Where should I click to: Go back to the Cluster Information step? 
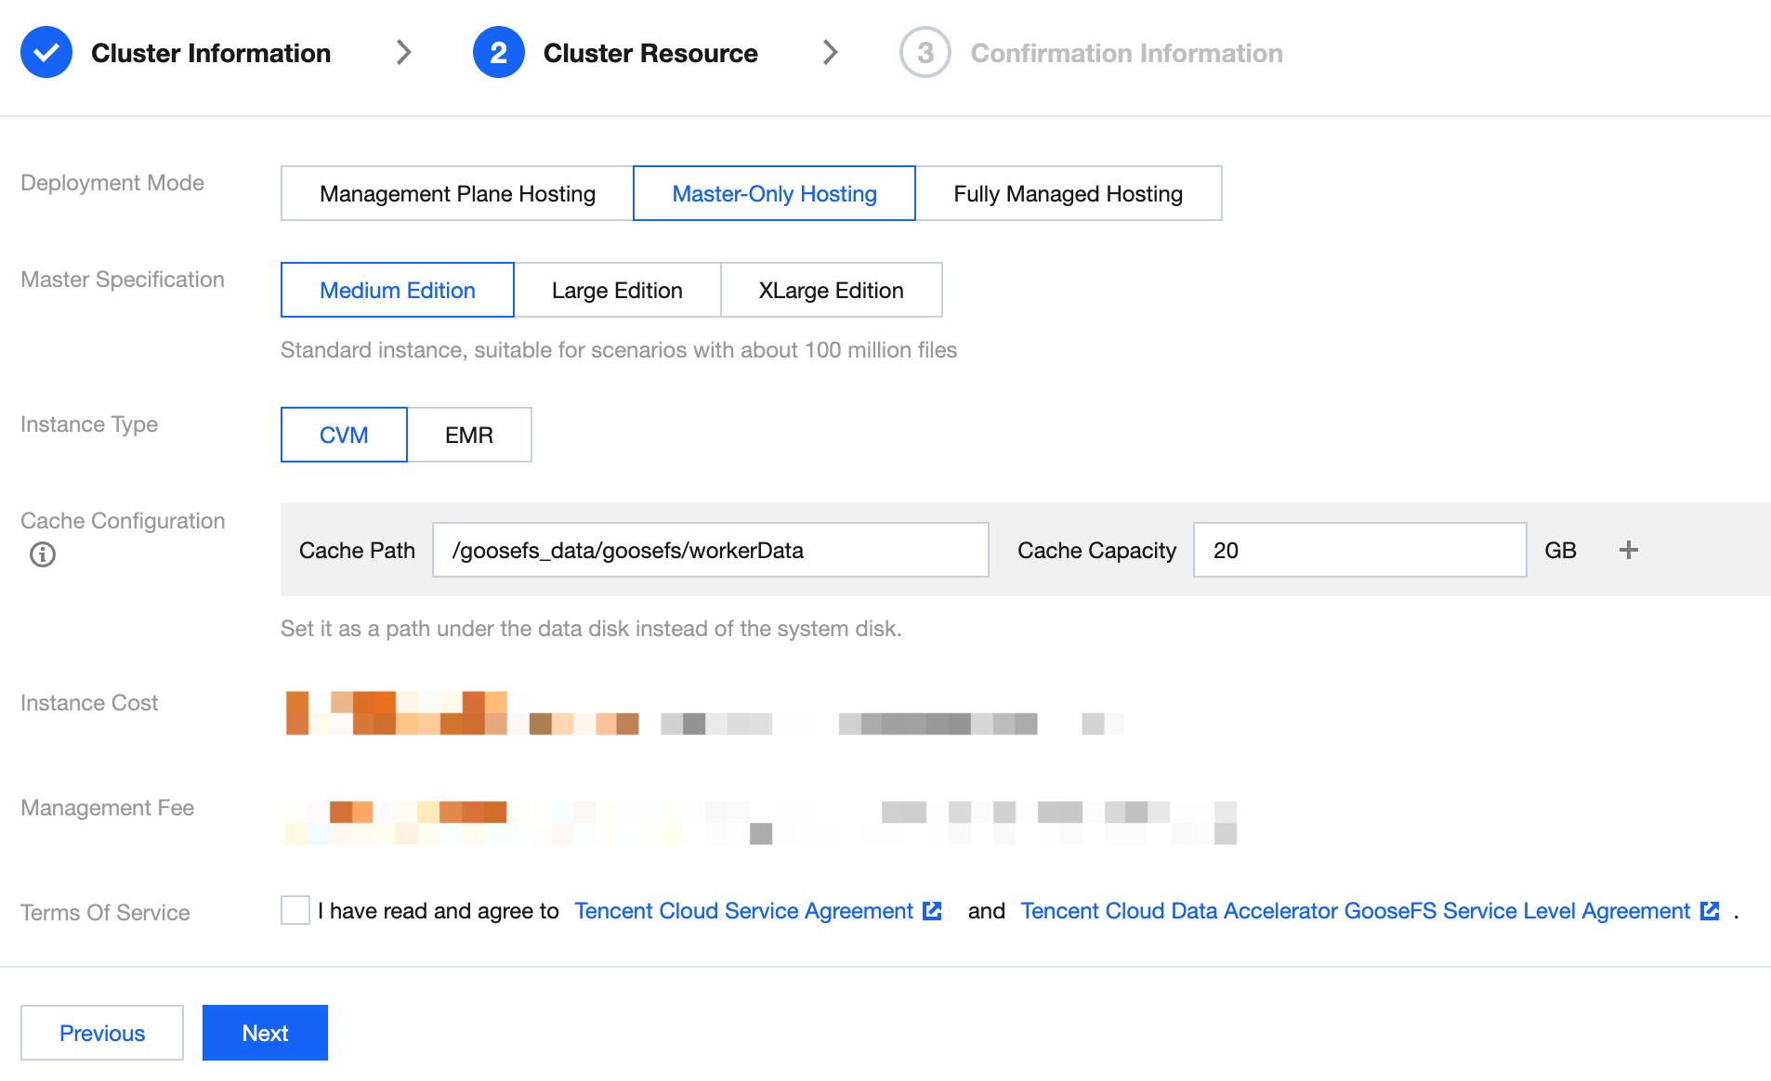(x=211, y=53)
